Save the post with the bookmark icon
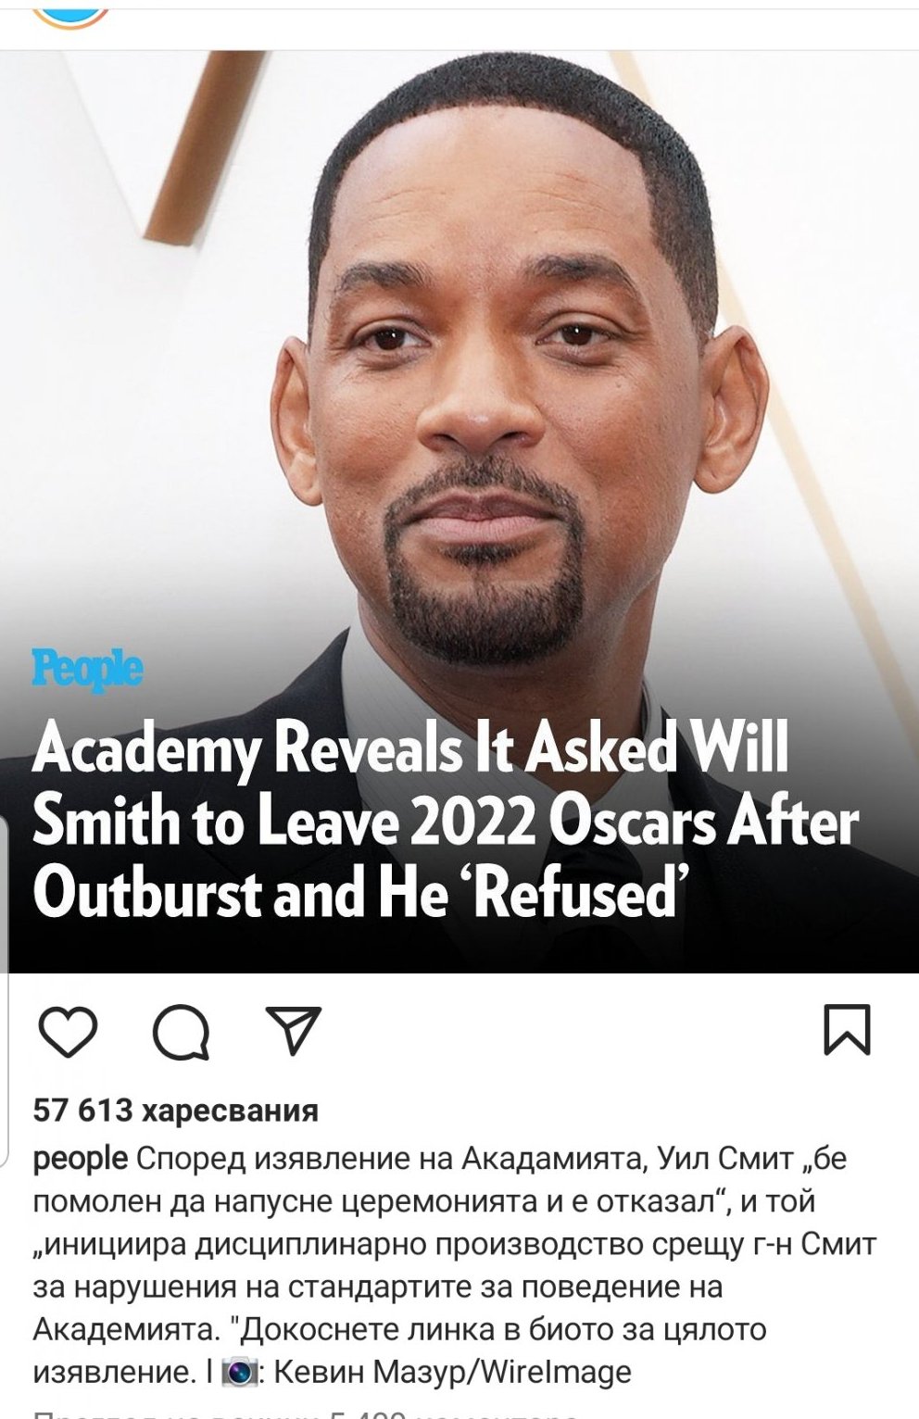Viewport: 919px width, 1419px height. [848, 1030]
